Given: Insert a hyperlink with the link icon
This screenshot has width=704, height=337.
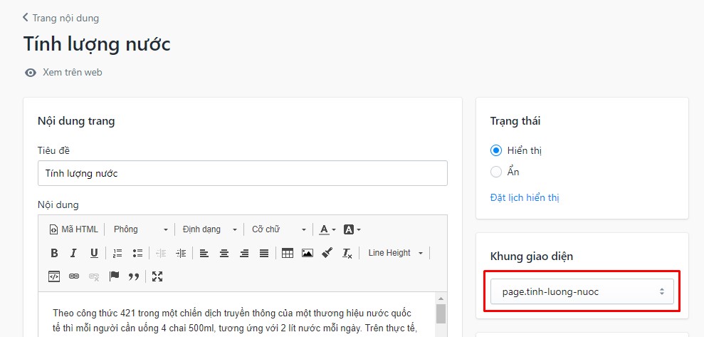Looking at the screenshot, I should [74, 276].
